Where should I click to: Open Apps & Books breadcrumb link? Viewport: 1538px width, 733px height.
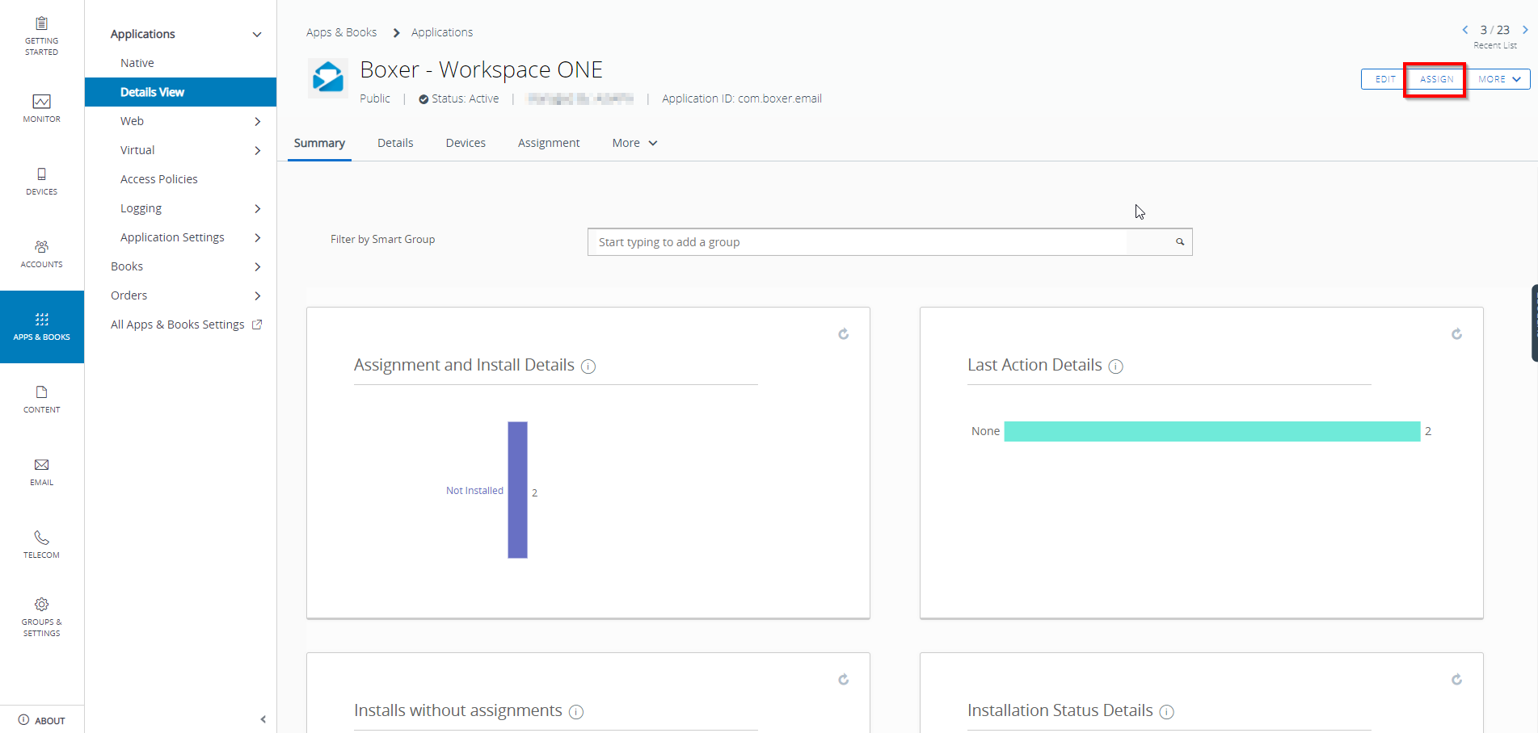341,31
